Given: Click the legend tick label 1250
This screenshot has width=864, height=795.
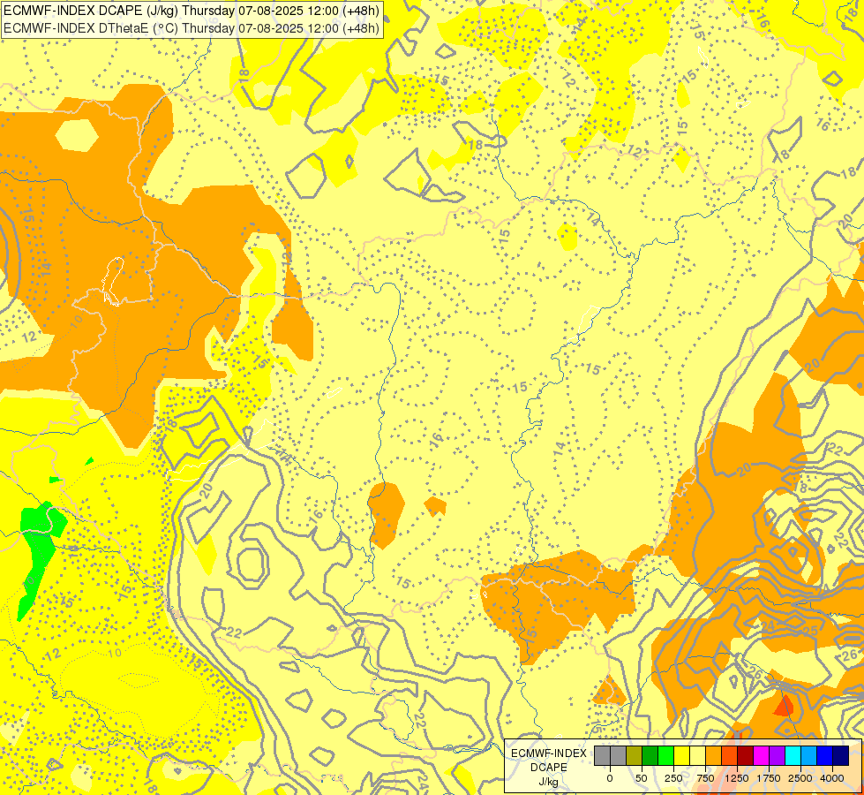Looking at the screenshot, I should point(737,778).
